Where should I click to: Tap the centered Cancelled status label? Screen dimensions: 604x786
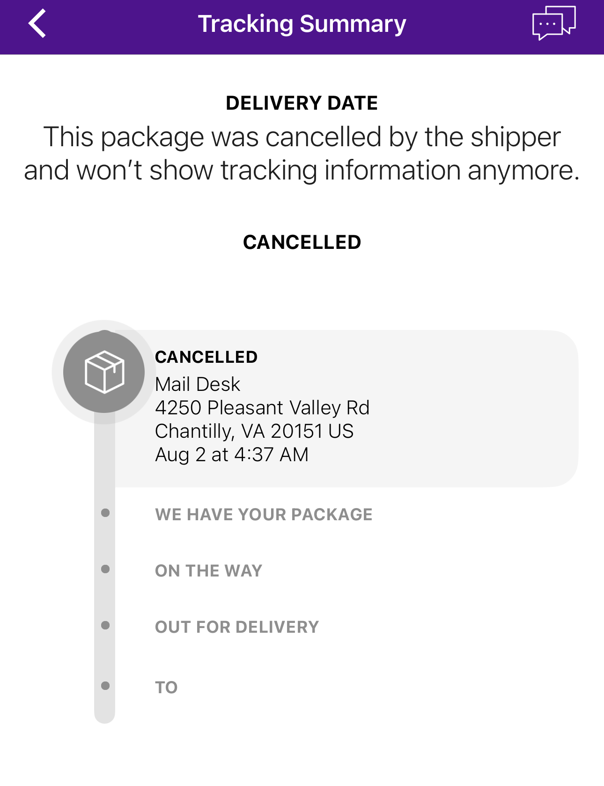(302, 242)
